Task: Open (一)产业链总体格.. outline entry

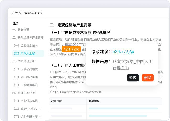Action: 26,101
